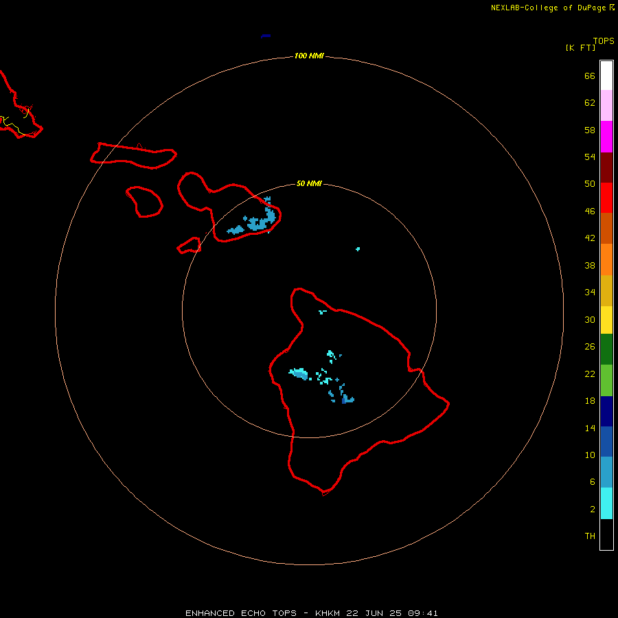The width and height of the screenshot is (618, 618).
Task: Click the cyan echo blob on western Big Island
Action: pyautogui.click(x=299, y=374)
